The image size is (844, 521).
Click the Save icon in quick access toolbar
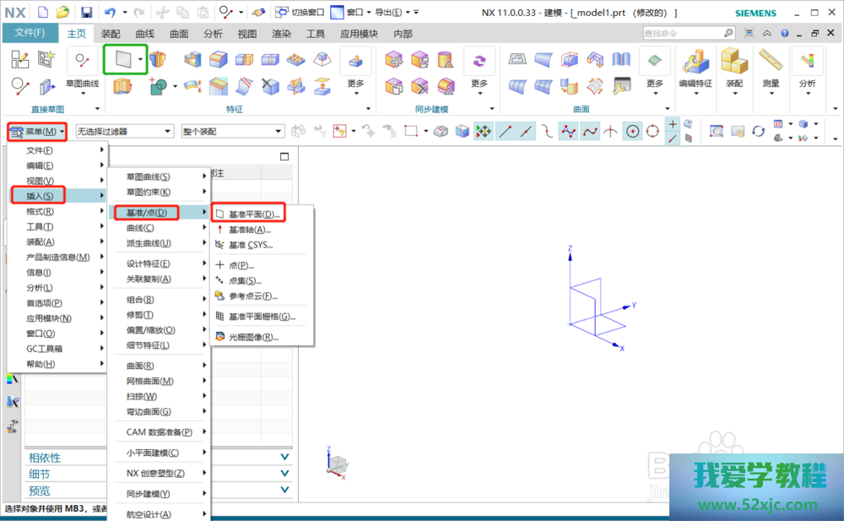[x=86, y=13]
